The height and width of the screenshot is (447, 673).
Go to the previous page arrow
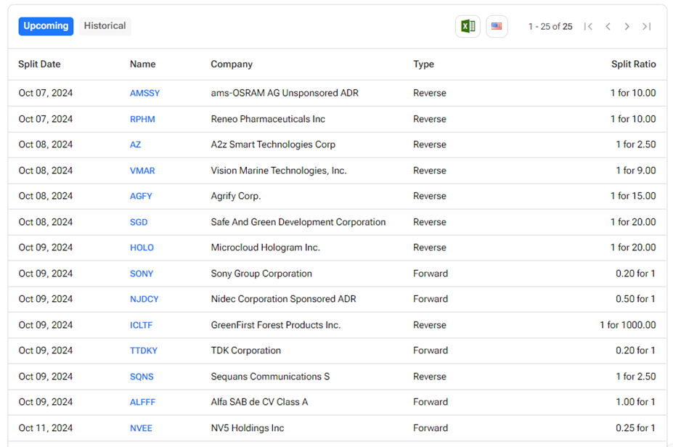[608, 27]
